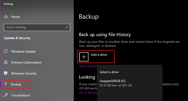
Task: Click the Backup upload arrow icon
Action: (6, 84)
